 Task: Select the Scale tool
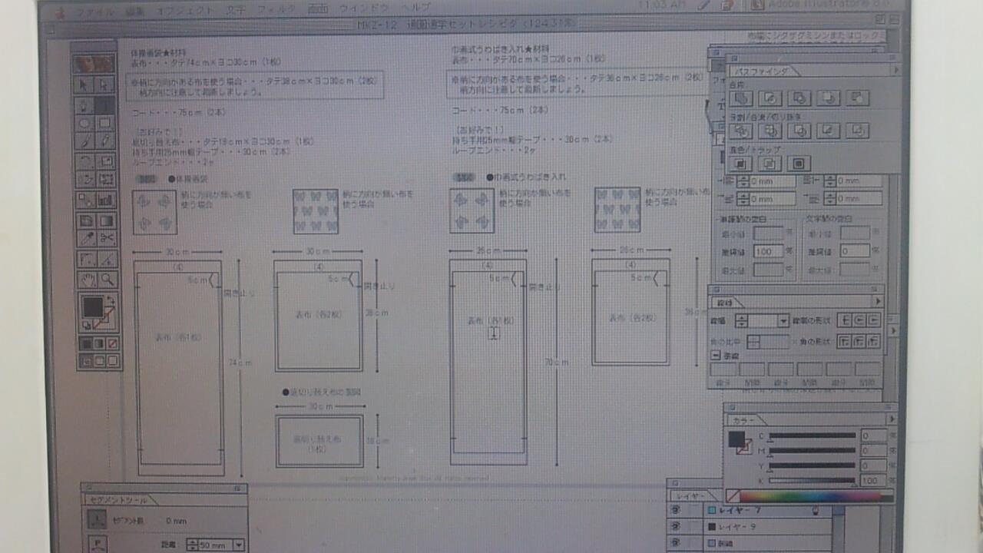point(105,161)
